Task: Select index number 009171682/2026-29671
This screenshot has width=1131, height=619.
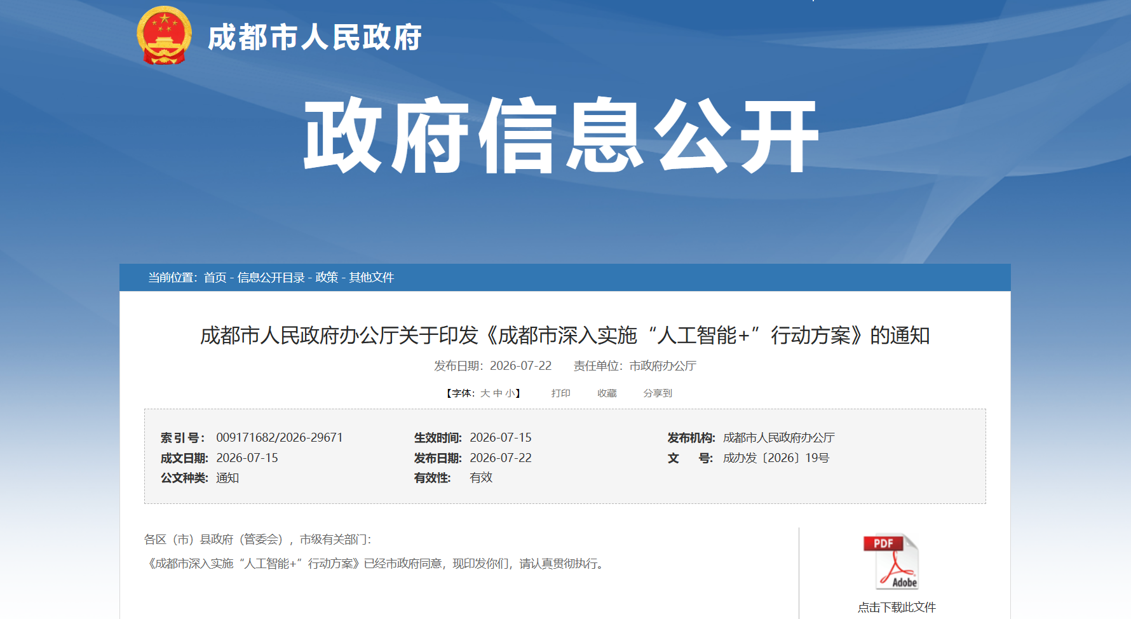Action: (x=280, y=437)
